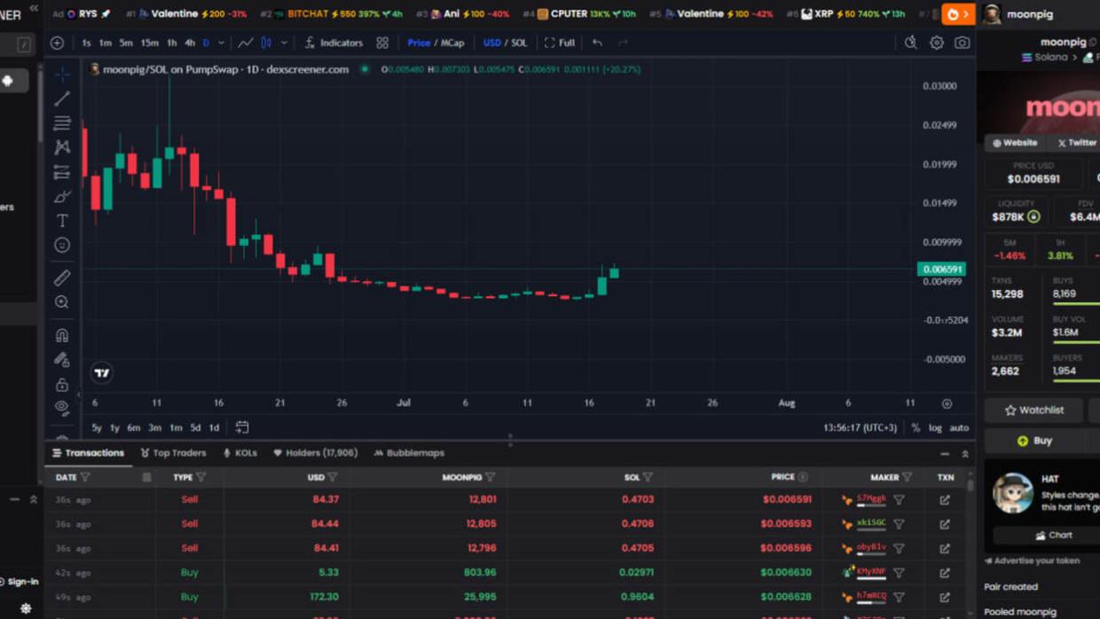
Task: Open the layout grid templates icon
Action: tap(382, 43)
